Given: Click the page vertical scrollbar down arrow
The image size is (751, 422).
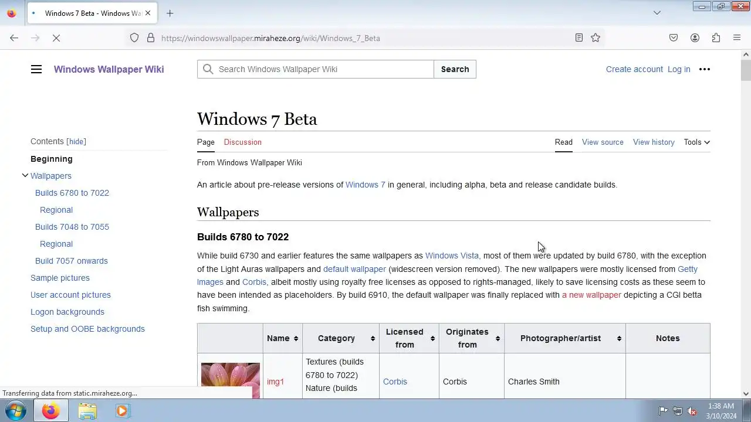Looking at the screenshot, I should pyautogui.click(x=746, y=394).
